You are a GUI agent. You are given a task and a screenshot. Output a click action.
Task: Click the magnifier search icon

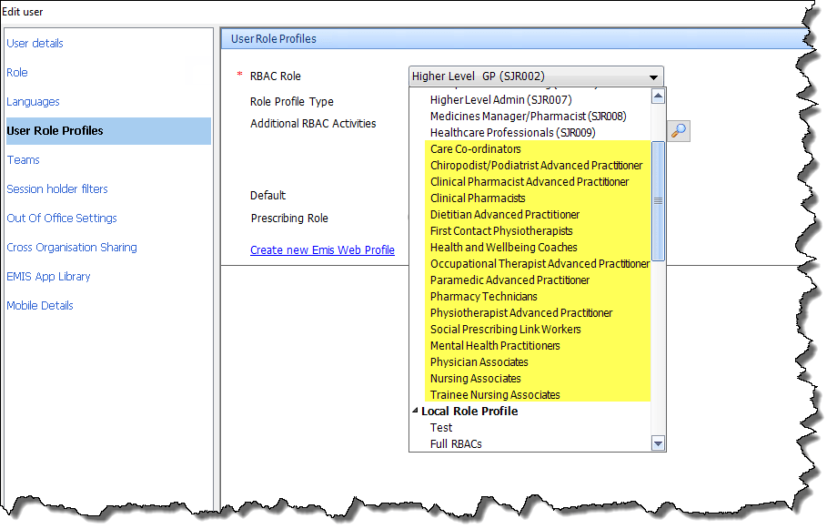pyautogui.click(x=679, y=131)
